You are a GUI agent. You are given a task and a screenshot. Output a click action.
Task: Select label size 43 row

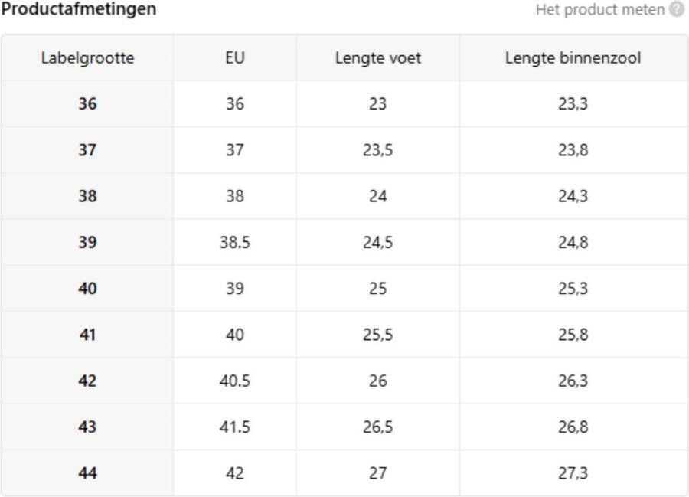(344, 427)
